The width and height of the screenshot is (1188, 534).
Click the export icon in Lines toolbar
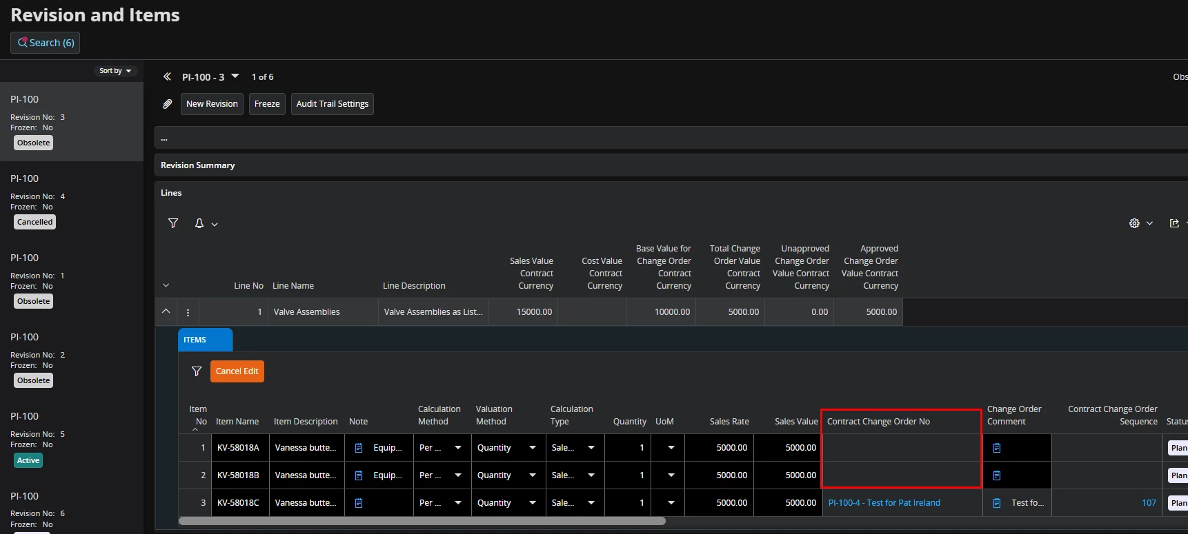1174,223
